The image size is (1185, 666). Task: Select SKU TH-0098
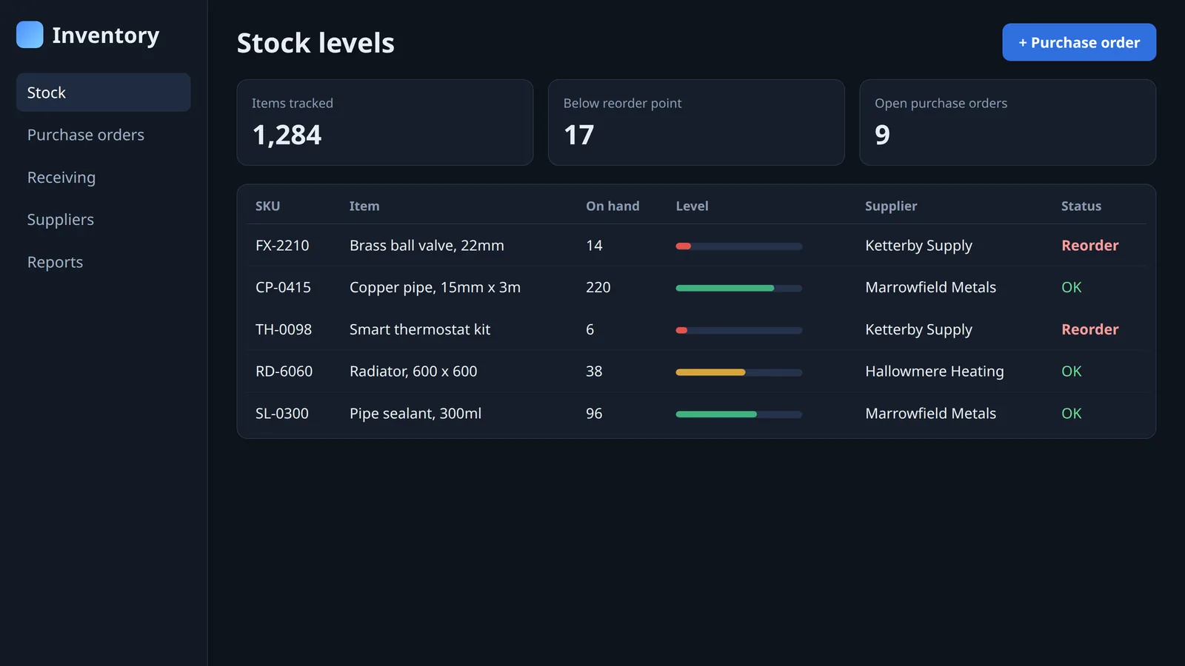tap(284, 329)
